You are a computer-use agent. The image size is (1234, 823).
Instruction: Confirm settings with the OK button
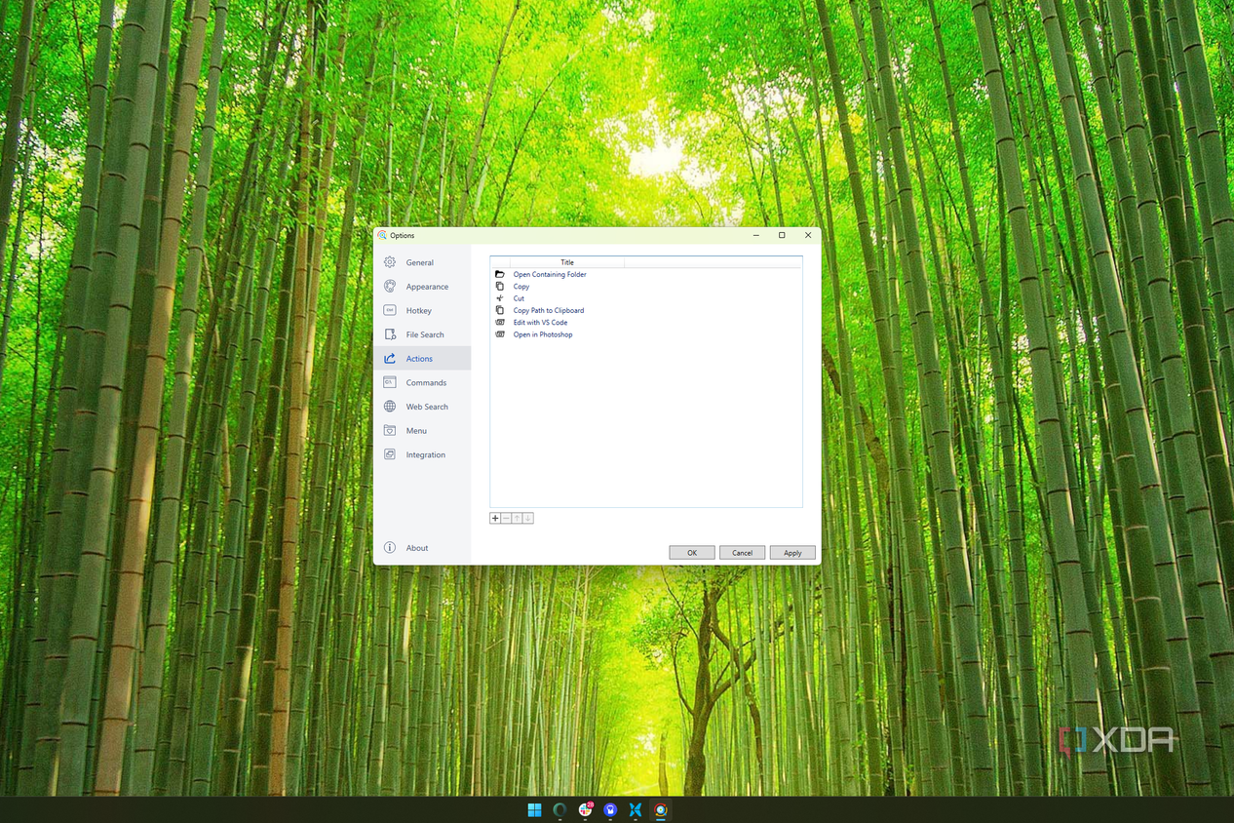coord(692,553)
